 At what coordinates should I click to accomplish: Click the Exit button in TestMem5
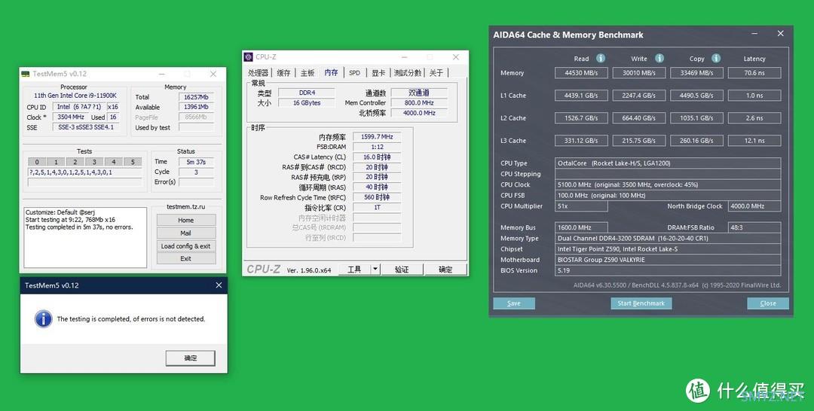pyautogui.click(x=186, y=259)
